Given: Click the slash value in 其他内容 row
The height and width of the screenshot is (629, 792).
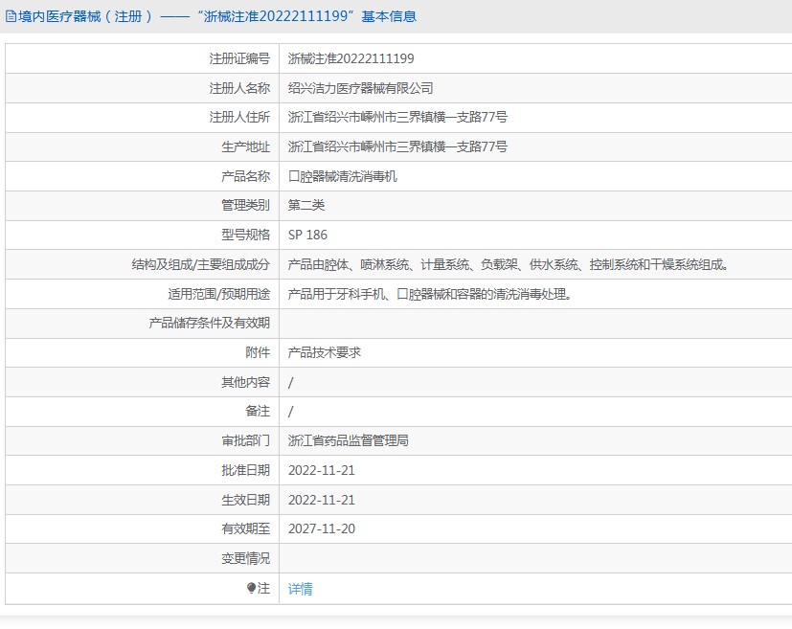Looking at the screenshot, I should [x=290, y=383].
